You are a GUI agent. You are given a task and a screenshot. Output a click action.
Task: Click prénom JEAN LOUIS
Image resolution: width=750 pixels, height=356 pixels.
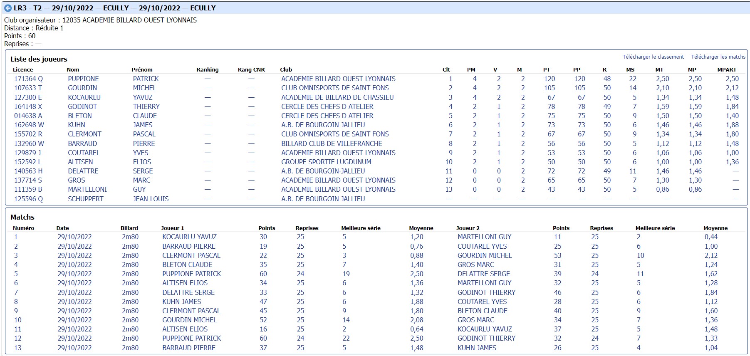click(x=151, y=199)
